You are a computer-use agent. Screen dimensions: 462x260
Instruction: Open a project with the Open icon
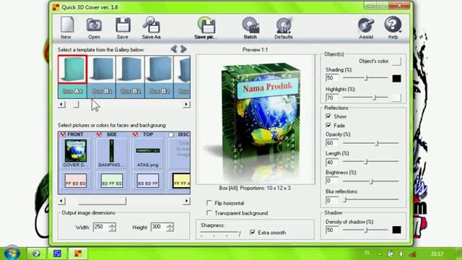click(94, 25)
